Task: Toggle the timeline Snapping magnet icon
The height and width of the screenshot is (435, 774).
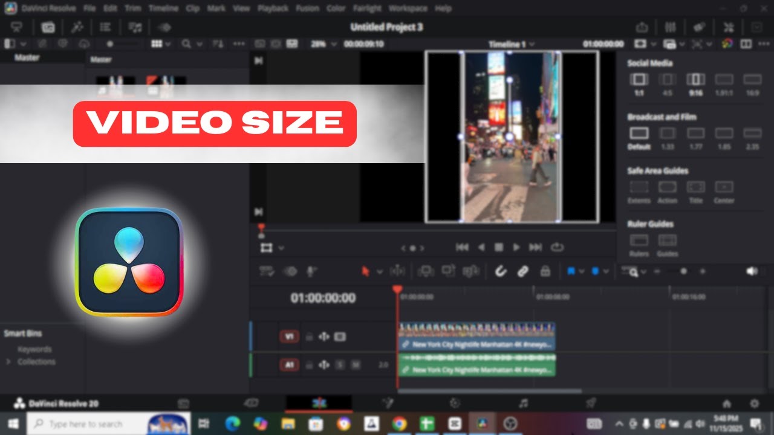Action: [501, 271]
